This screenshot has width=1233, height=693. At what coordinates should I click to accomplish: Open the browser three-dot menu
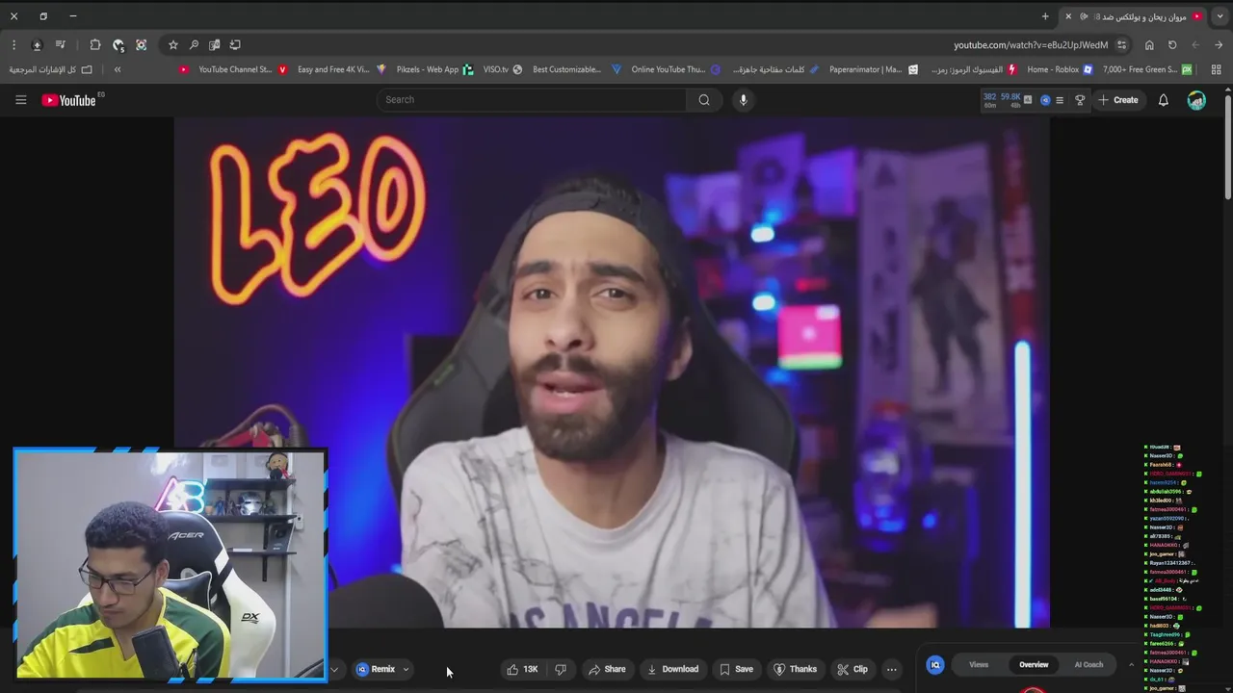[13, 45]
